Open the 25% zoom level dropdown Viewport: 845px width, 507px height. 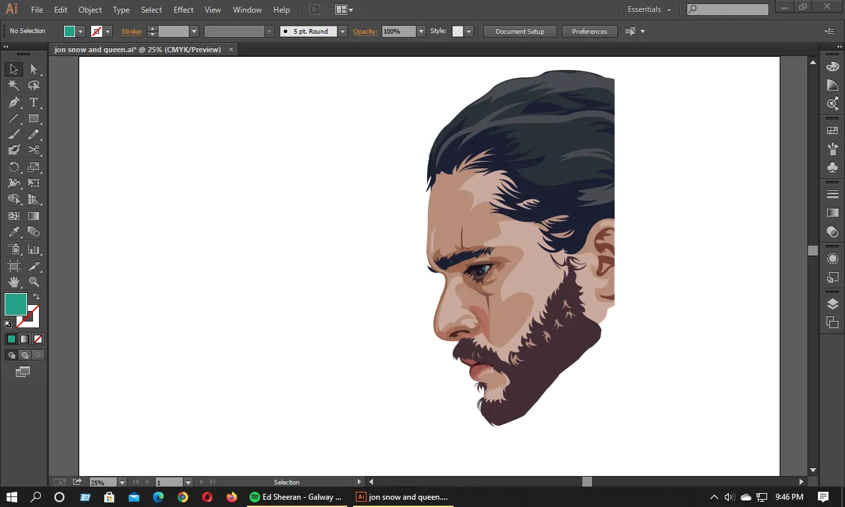point(121,483)
